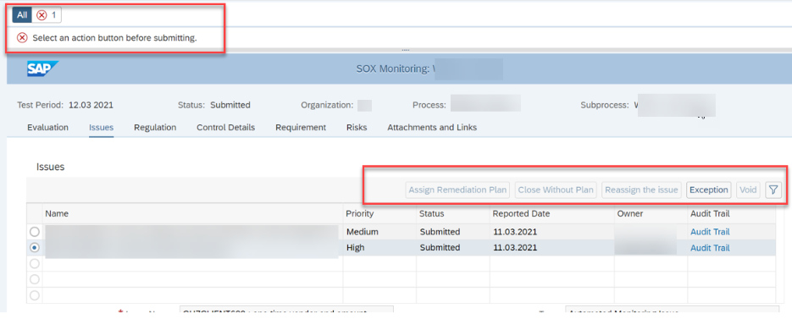Screen dimensions: 792x319
Task: Click reported date in the Medium row
Action: pyautogui.click(x=515, y=232)
